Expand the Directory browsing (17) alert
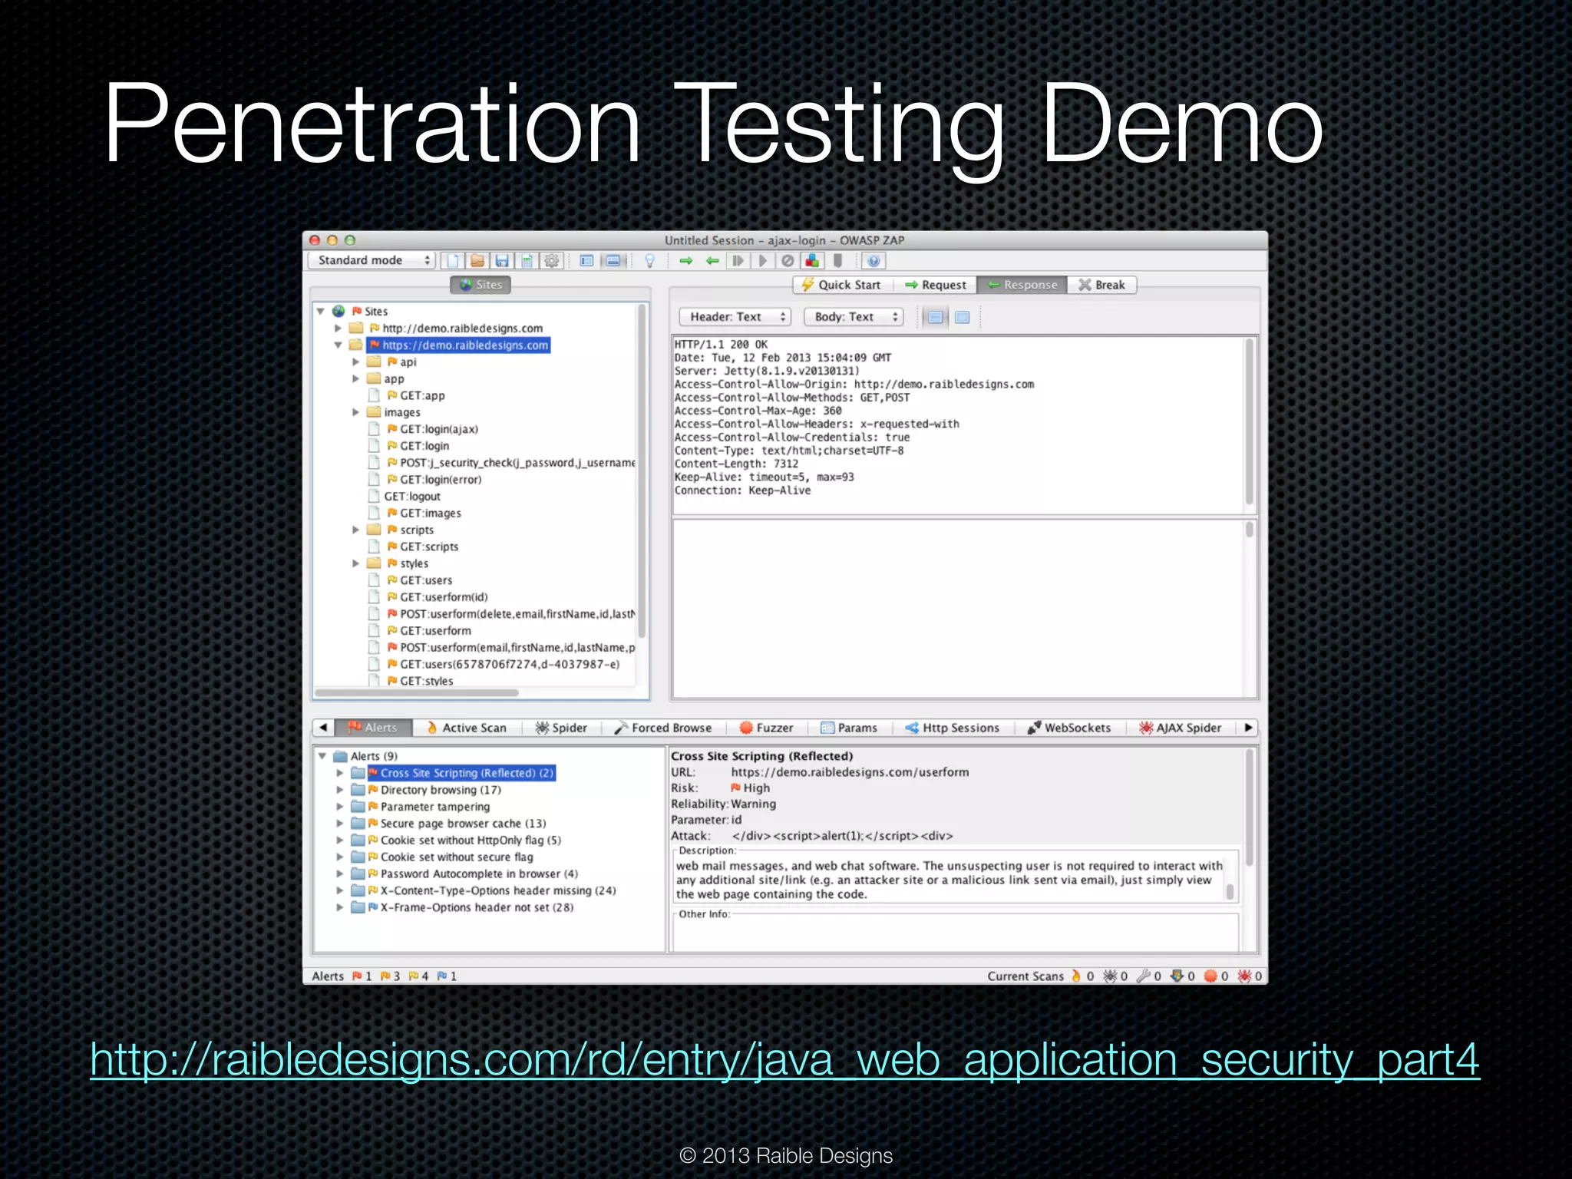This screenshot has height=1179, width=1572. (x=340, y=790)
